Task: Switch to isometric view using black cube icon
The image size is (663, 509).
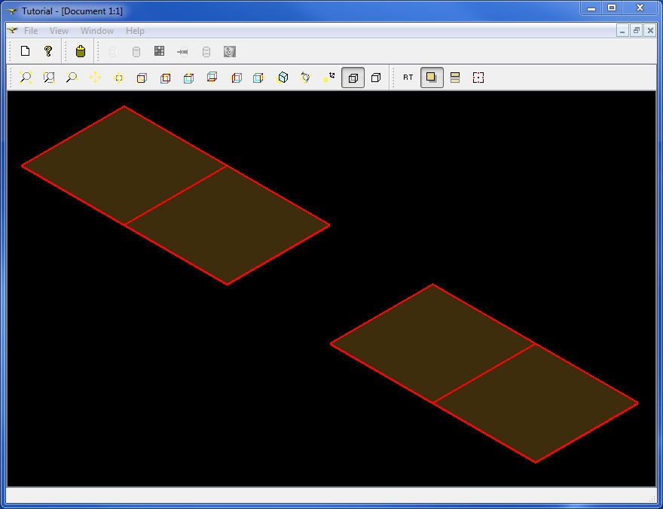Action: (283, 78)
